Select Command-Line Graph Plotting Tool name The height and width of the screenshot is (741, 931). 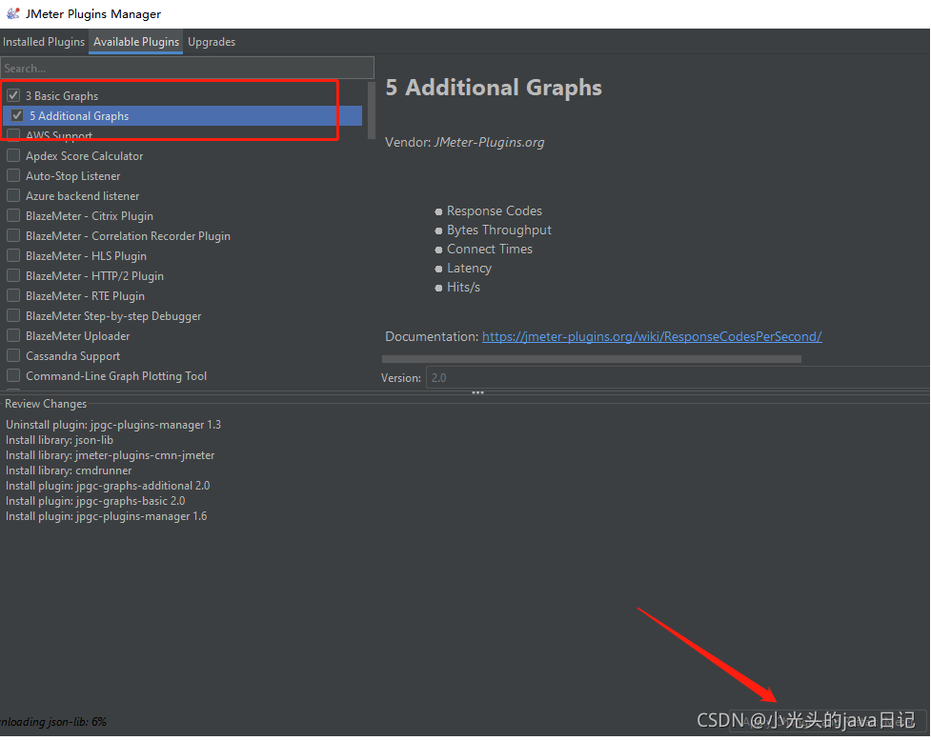(x=116, y=376)
